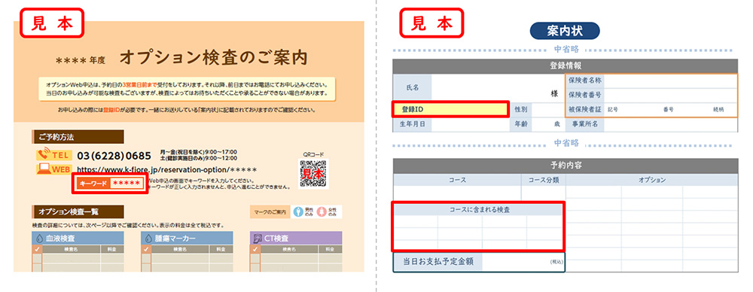This screenshot has width=753, height=292.
Task: Click the キーワード orange label
Action: coord(93,184)
